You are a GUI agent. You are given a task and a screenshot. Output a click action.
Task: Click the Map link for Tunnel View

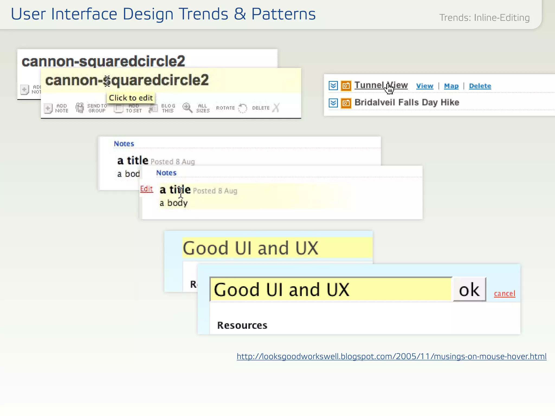click(x=451, y=86)
